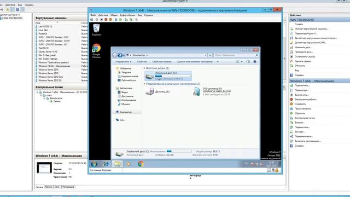350x197 pixels.
Task: Collapse Windows 7 (x64) checkpoint tree node
Action: (x=38, y=92)
